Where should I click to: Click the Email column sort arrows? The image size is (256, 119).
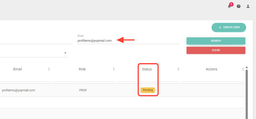49,69
